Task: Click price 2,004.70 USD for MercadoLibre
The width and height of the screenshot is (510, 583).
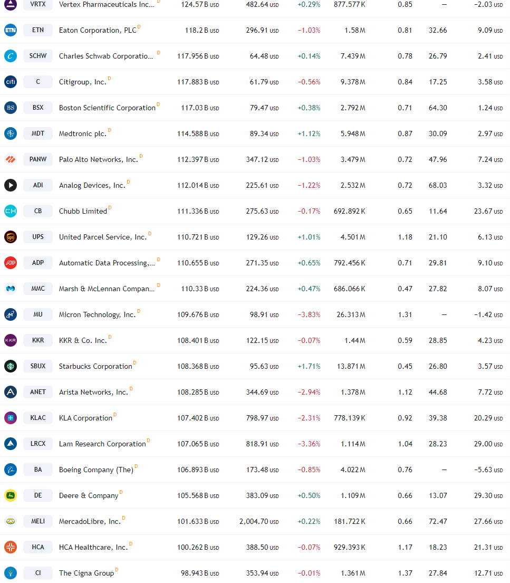Action: (x=259, y=521)
